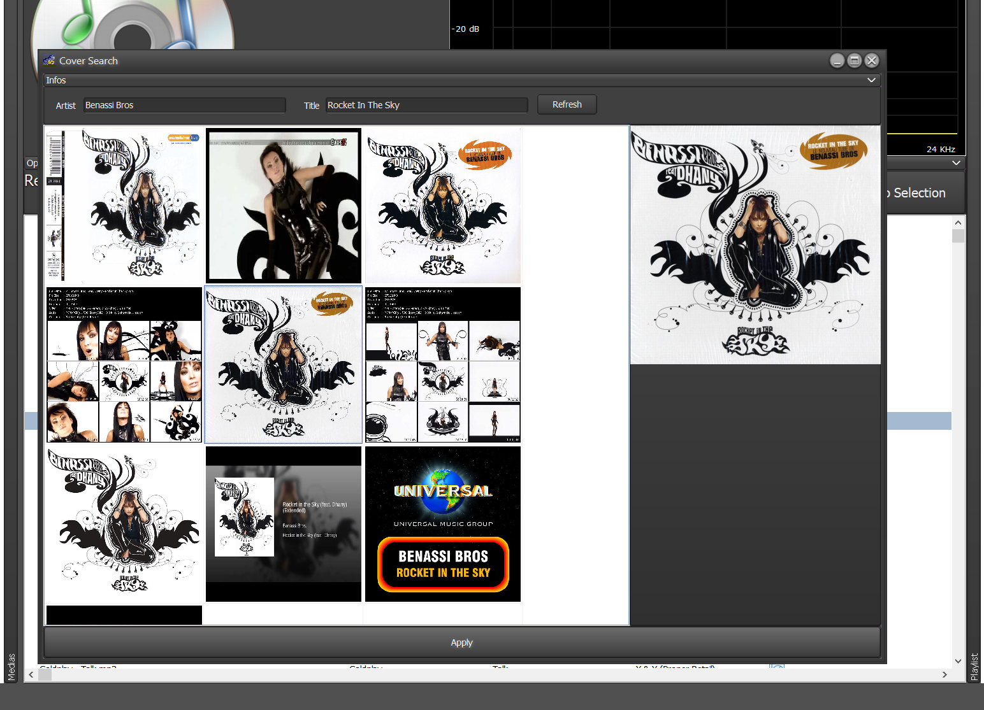Select the nine-photo face collage thumbnail

[x=124, y=365]
